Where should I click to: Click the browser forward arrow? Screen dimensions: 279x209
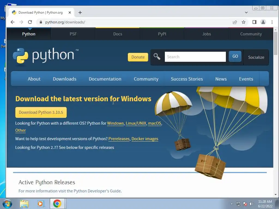tap(21, 22)
